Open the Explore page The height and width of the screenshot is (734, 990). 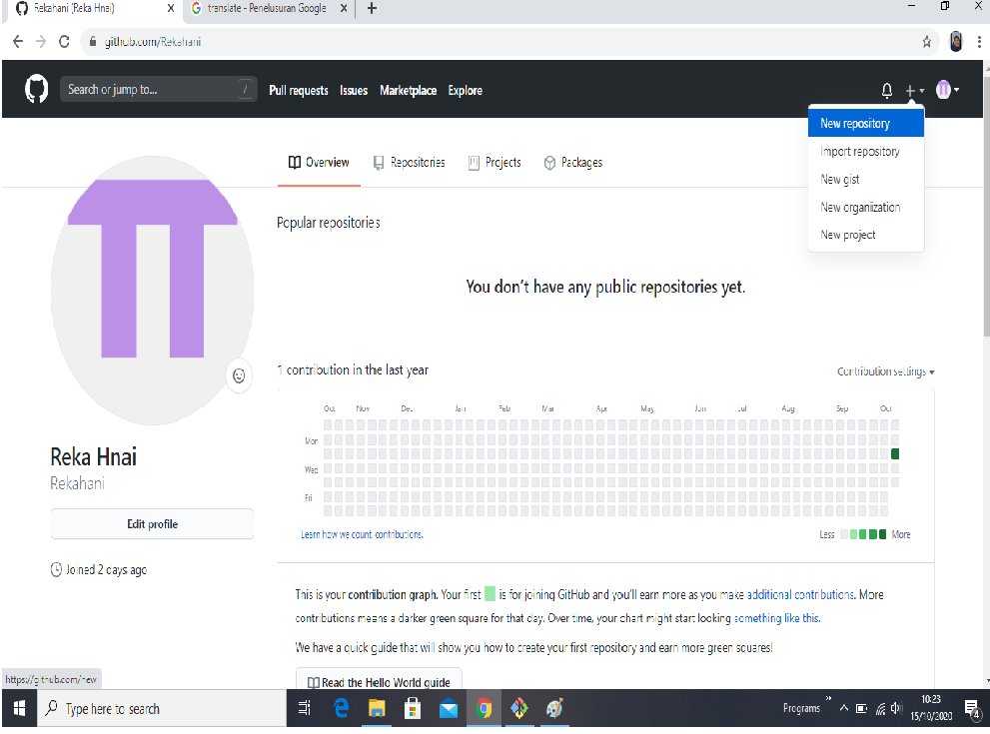pyautogui.click(x=465, y=90)
